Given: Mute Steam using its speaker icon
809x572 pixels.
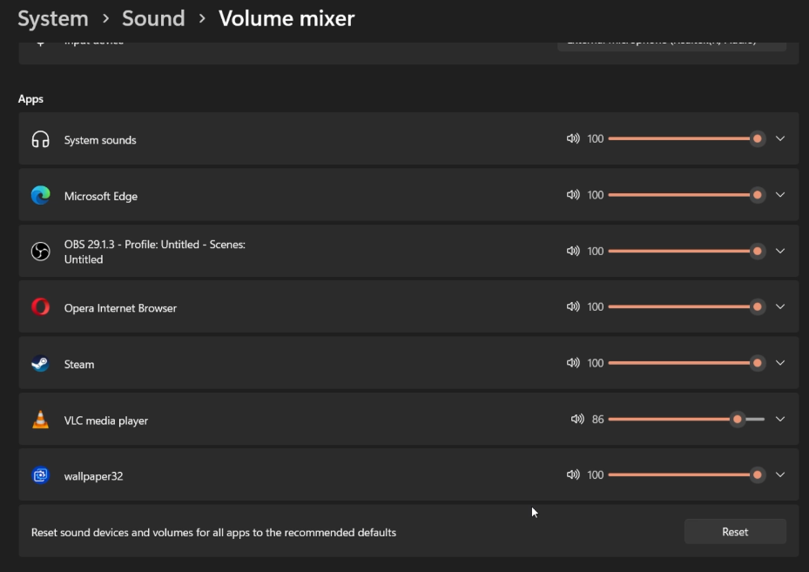Looking at the screenshot, I should coord(573,363).
